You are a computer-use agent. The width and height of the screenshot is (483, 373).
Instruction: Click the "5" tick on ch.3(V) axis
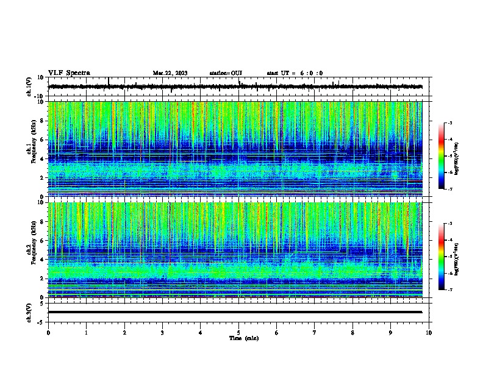[43, 303]
